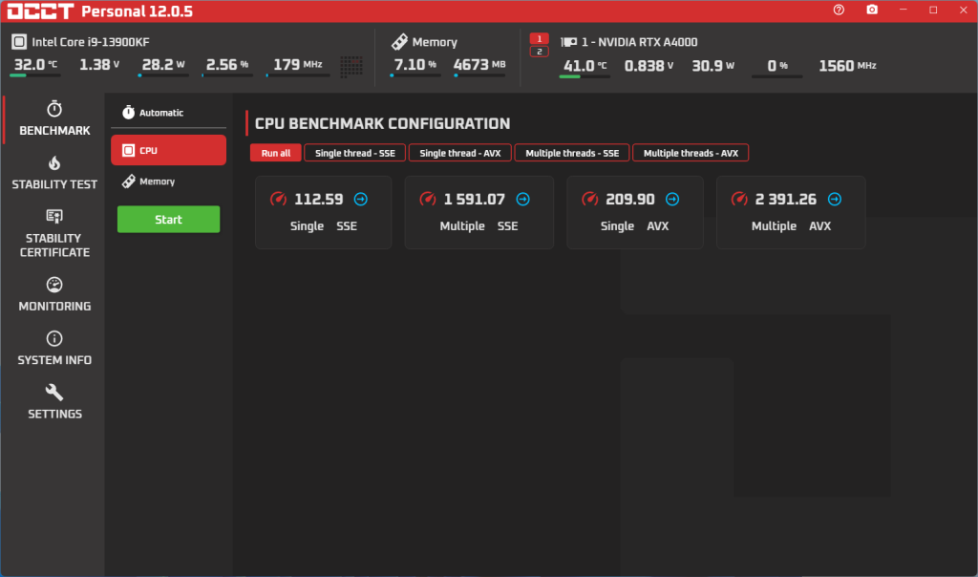Click the CPU voltage value 1.38 V
Screen dimensions: 978x577
(x=99, y=64)
